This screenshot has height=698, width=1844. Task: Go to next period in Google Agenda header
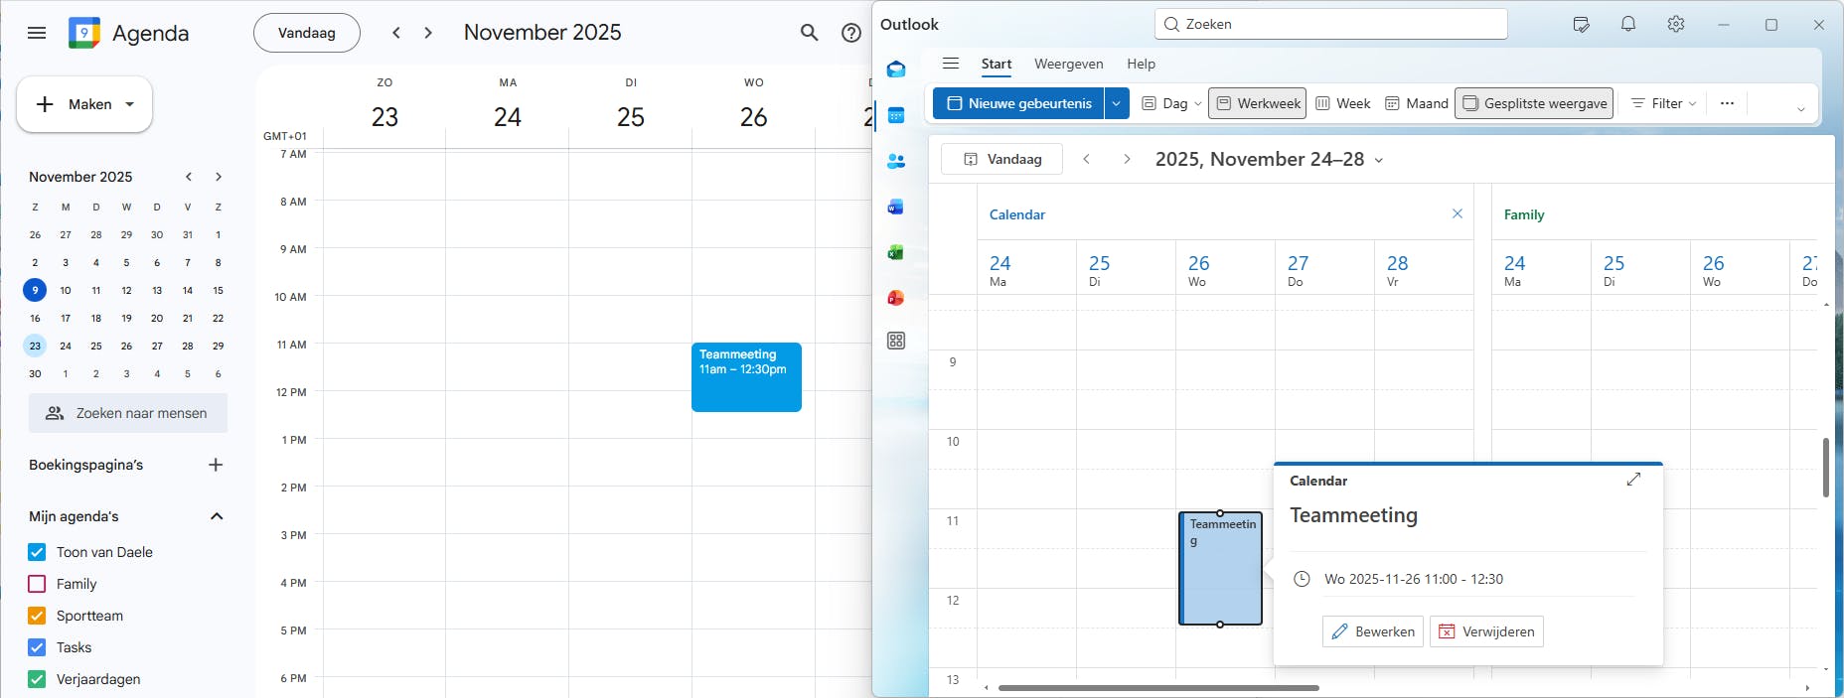coord(428,33)
